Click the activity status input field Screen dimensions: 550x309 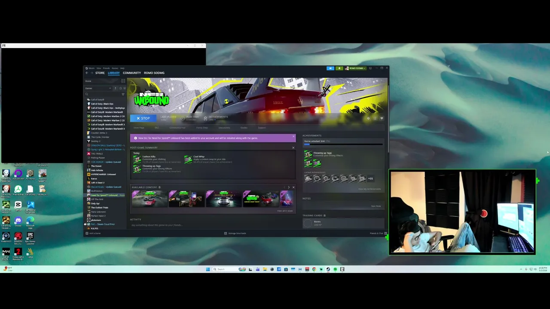213,225
